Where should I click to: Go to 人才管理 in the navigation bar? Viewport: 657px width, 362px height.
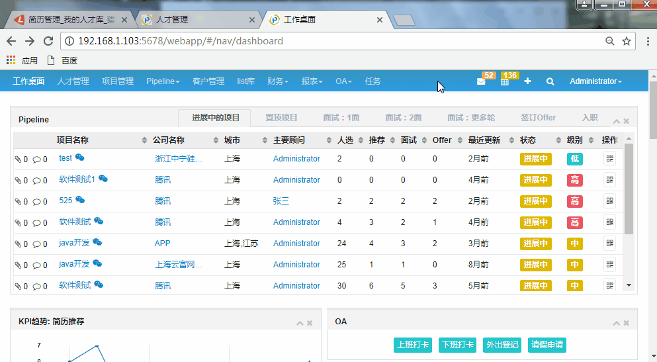pos(73,81)
